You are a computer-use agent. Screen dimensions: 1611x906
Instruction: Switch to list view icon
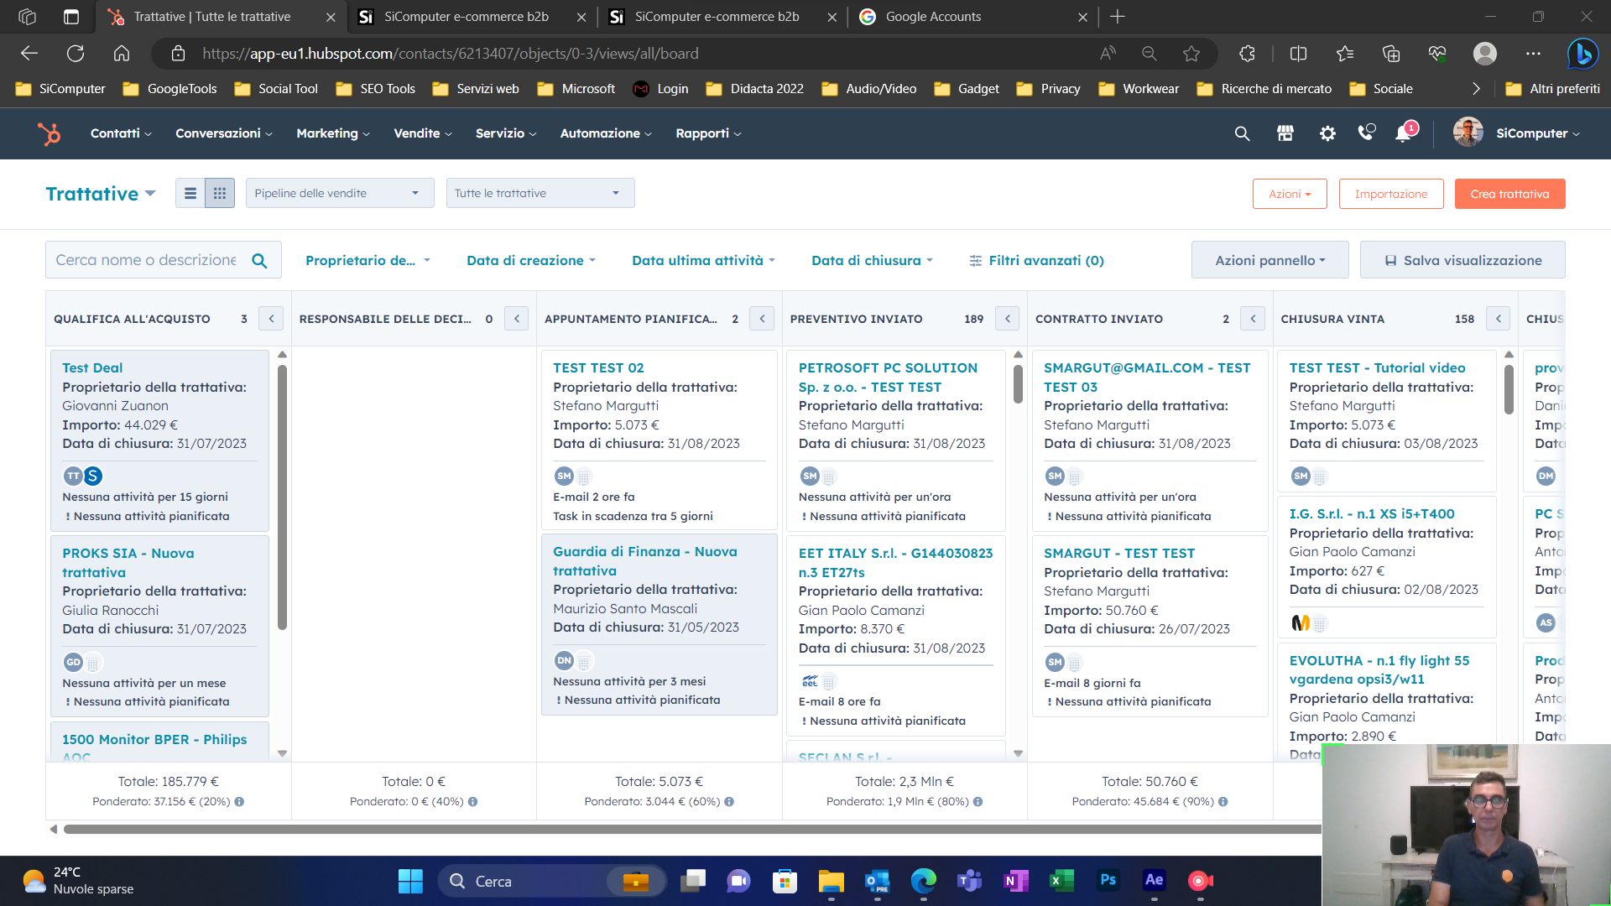tap(190, 194)
